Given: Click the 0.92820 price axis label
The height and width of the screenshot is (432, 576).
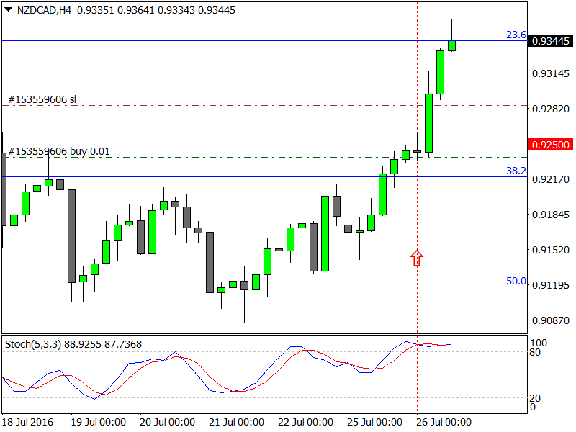Looking at the screenshot, I should (551, 109).
